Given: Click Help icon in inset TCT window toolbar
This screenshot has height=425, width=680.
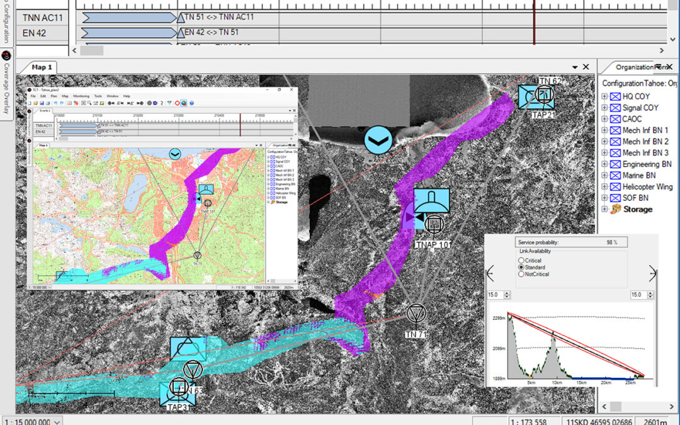Looking at the screenshot, I should pos(191,103).
